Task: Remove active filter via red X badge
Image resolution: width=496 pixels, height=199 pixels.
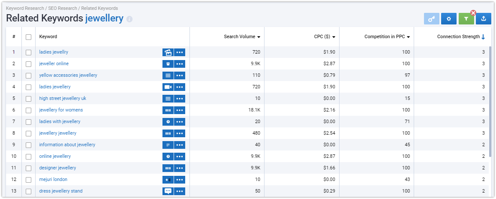Action: coord(473,13)
